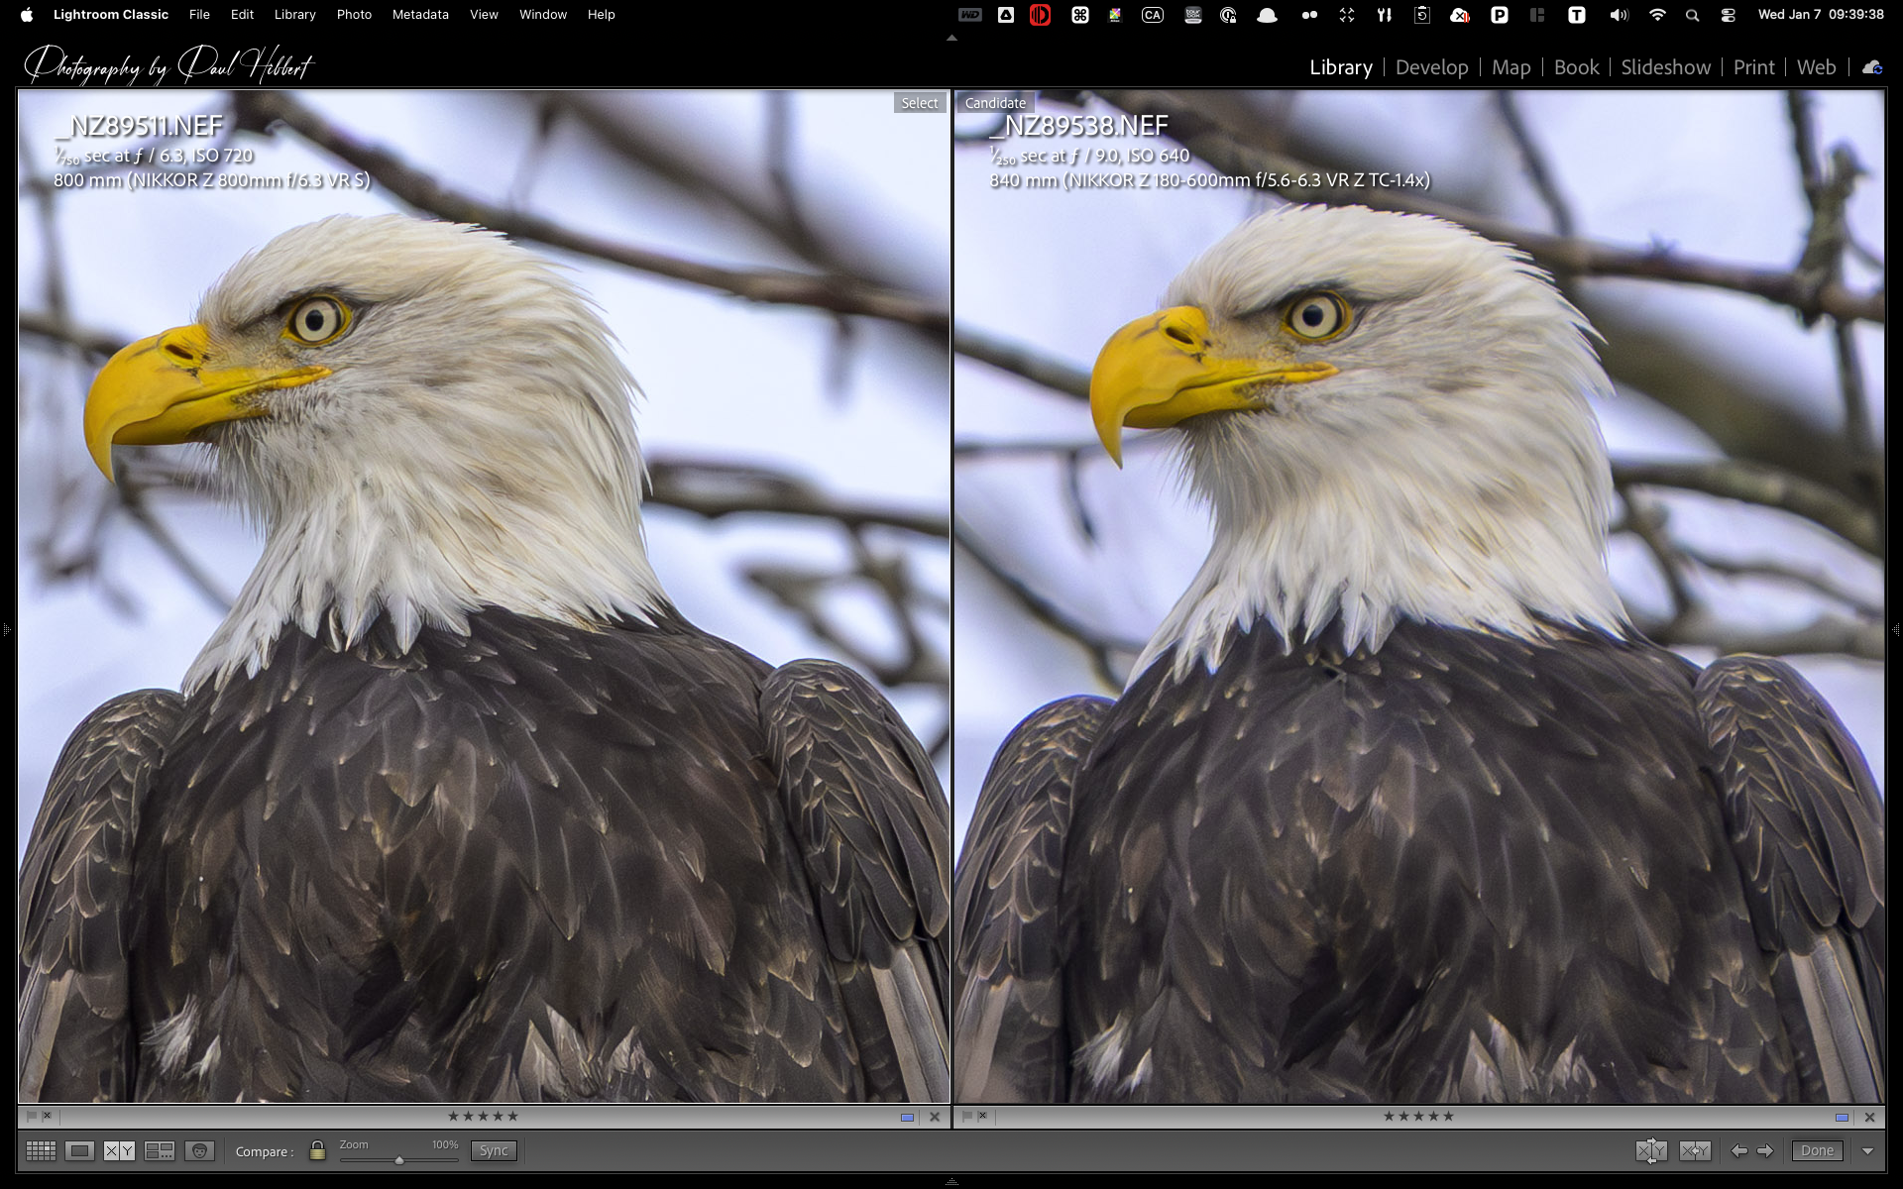This screenshot has width=1903, height=1189.
Task: Click a star to rate the Candidate image
Action: click(x=1419, y=1116)
